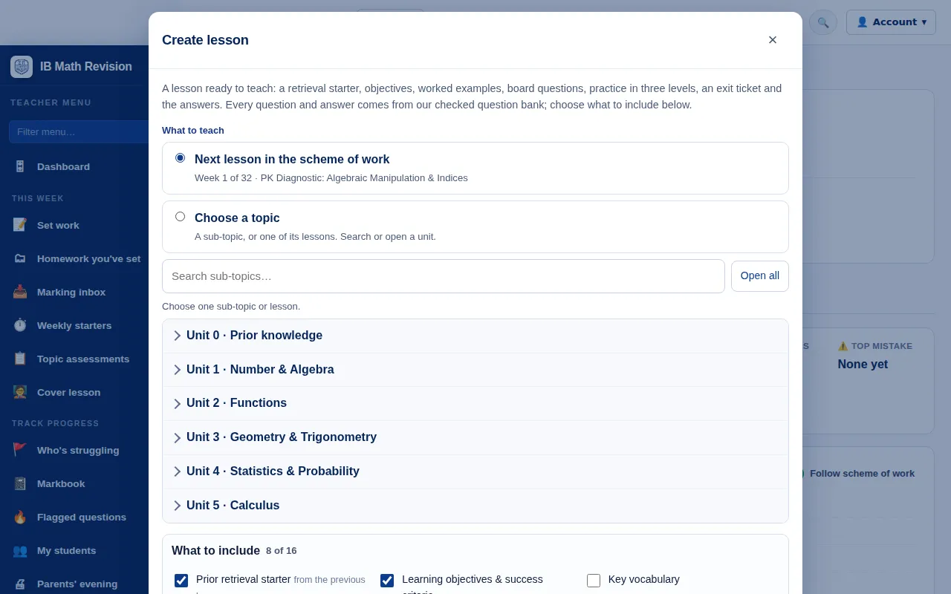951x594 pixels.
Task: Click the Who's struggling flag icon
Action: pos(20,450)
